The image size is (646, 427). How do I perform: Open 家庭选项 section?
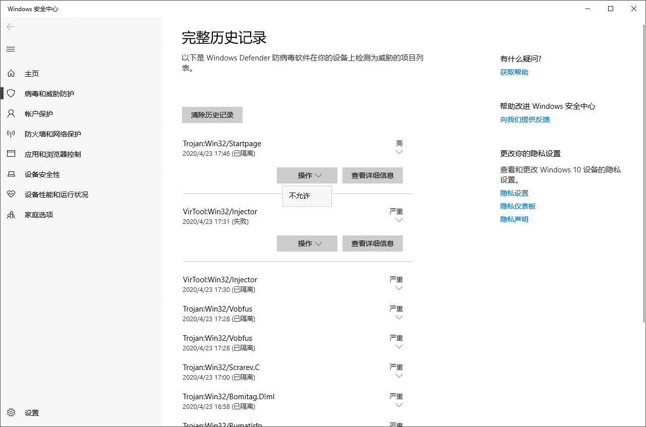point(39,215)
